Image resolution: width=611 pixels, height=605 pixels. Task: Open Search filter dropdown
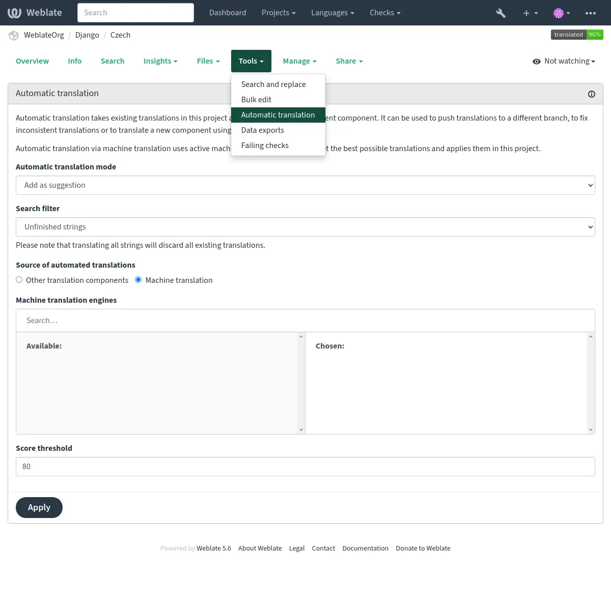(305, 227)
